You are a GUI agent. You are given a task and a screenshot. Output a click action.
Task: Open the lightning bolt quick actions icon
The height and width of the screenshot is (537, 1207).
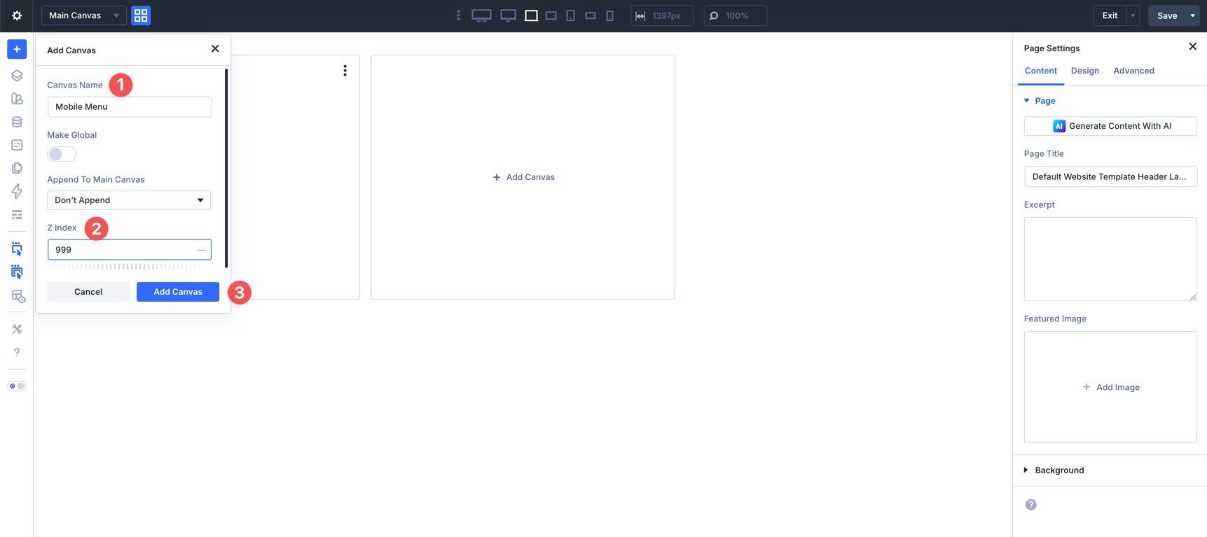(17, 191)
